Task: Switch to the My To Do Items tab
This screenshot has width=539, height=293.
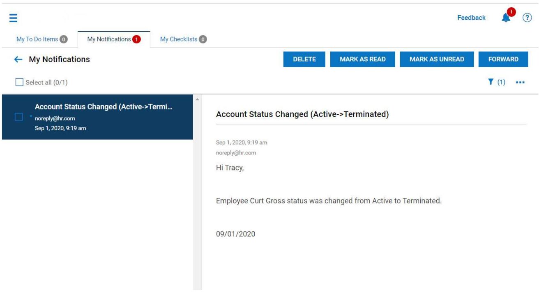Action: tap(41, 39)
